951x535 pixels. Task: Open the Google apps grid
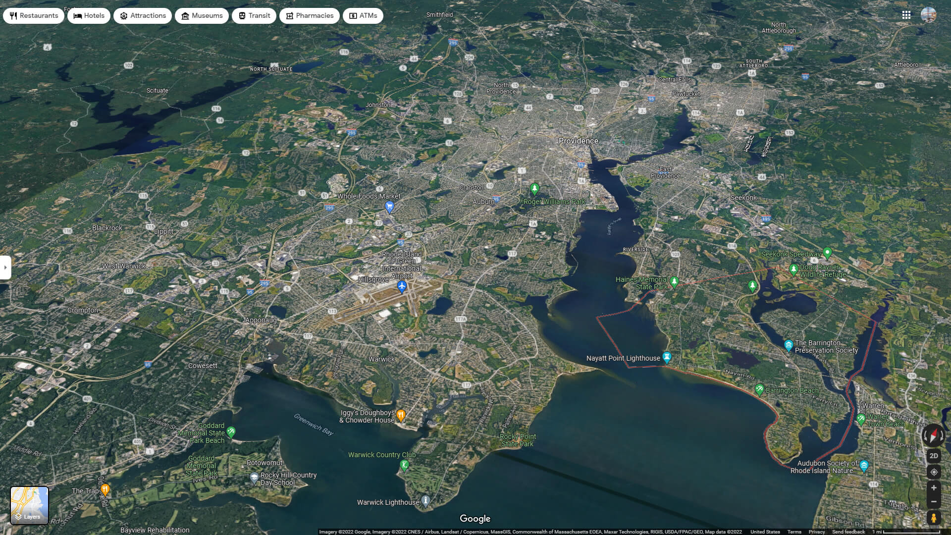(906, 15)
